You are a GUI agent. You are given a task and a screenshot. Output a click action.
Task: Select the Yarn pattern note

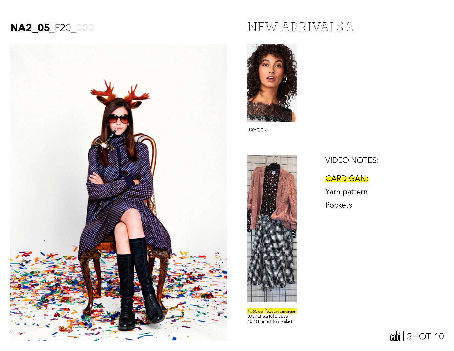pos(346,192)
